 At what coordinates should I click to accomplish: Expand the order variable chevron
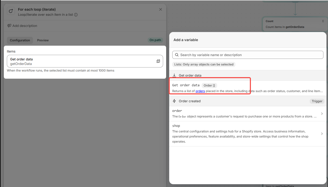tap(322, 114)
